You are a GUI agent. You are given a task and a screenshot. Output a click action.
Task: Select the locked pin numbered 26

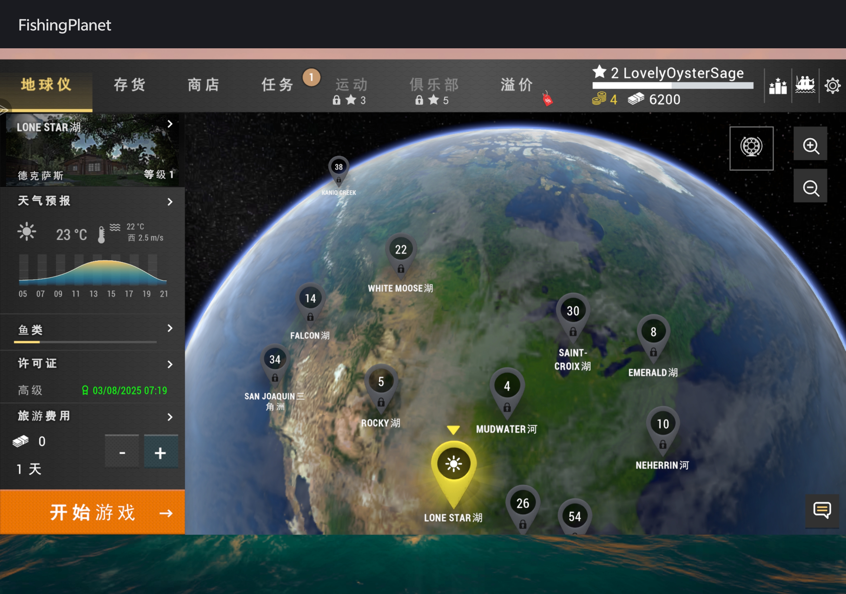(x=523, y=510)
